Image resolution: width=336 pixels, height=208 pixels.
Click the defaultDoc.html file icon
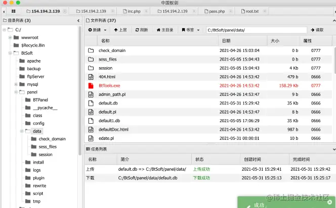91,129
